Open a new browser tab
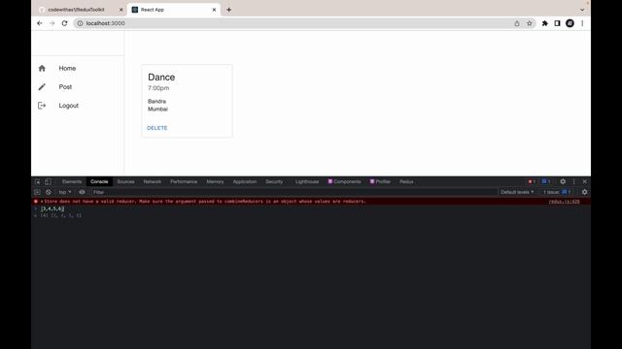The image size is (622, 349). [x=229, y=10]
